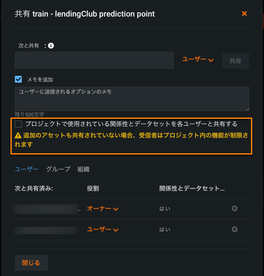Screen dimensions: 264x276
Task: Click the info icon beside 次と共有
Action: pyautogui.click(x=51, y=45)
